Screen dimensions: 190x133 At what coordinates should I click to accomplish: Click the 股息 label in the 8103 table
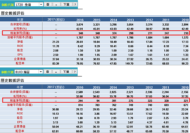[x=20, y=118]
